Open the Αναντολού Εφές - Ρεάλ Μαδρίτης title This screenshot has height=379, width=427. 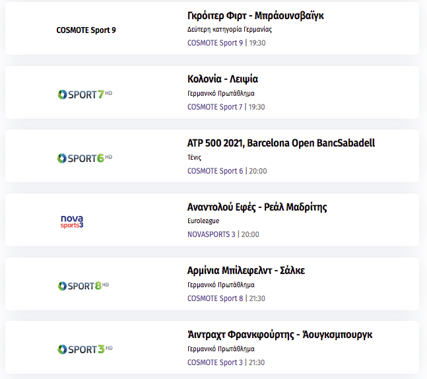point(257,207)
